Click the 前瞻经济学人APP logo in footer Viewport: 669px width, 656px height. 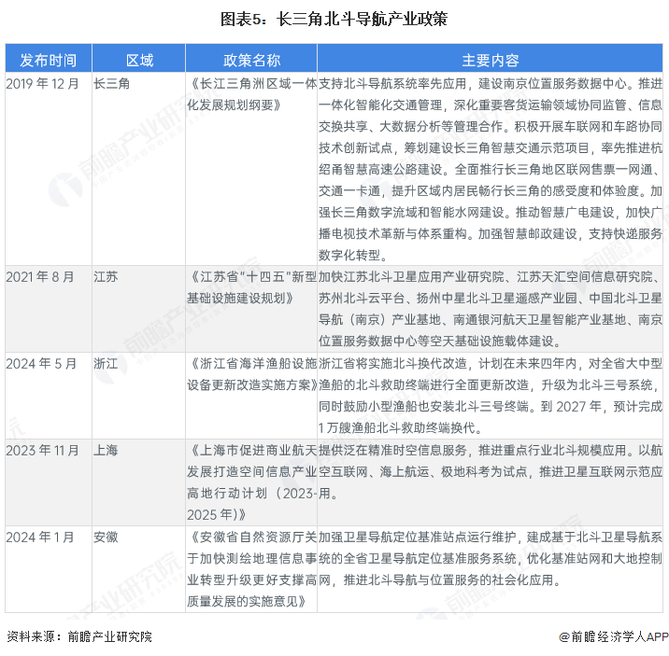pos(613,636)
